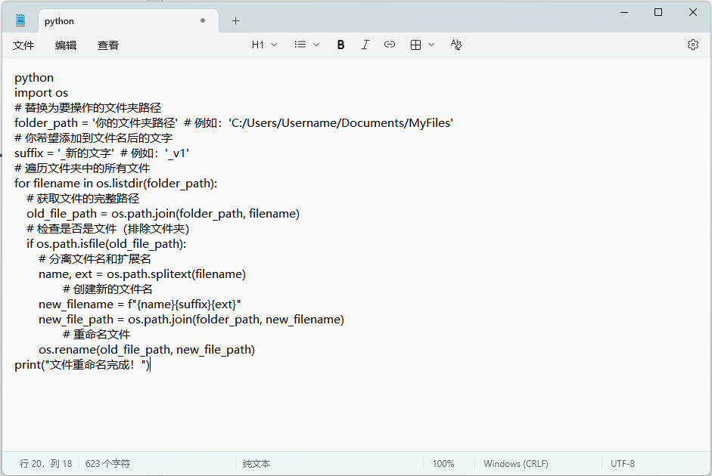This screenshot has width=712, height=476.
Task: Click the line 'os.rename(old_file_path, new_file_path)'
Action: coord(147,350)
